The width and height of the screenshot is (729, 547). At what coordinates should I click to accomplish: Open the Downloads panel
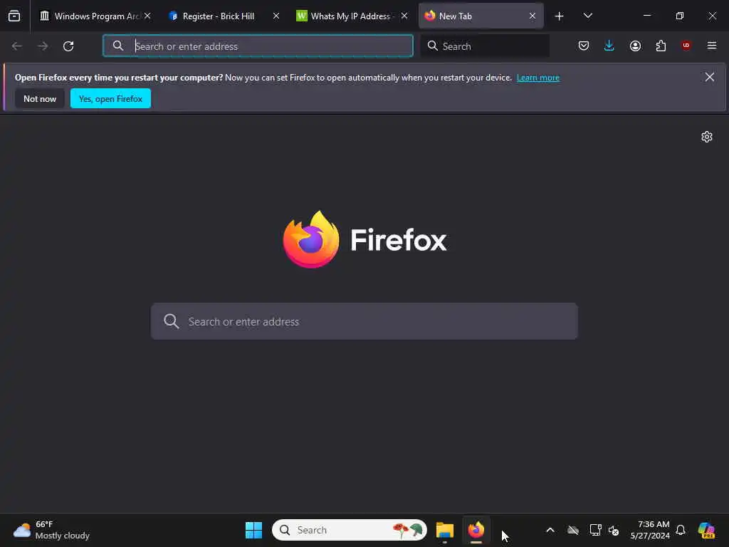click(609, 46)
